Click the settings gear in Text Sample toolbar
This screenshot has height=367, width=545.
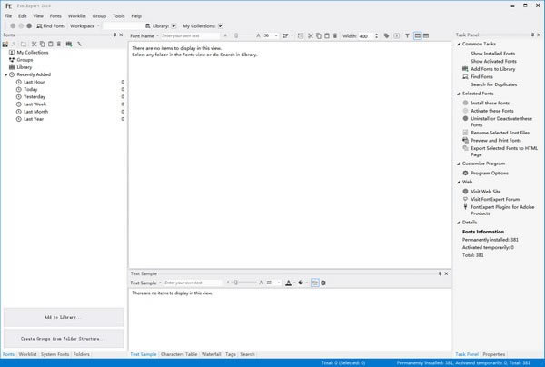[323, 283]
